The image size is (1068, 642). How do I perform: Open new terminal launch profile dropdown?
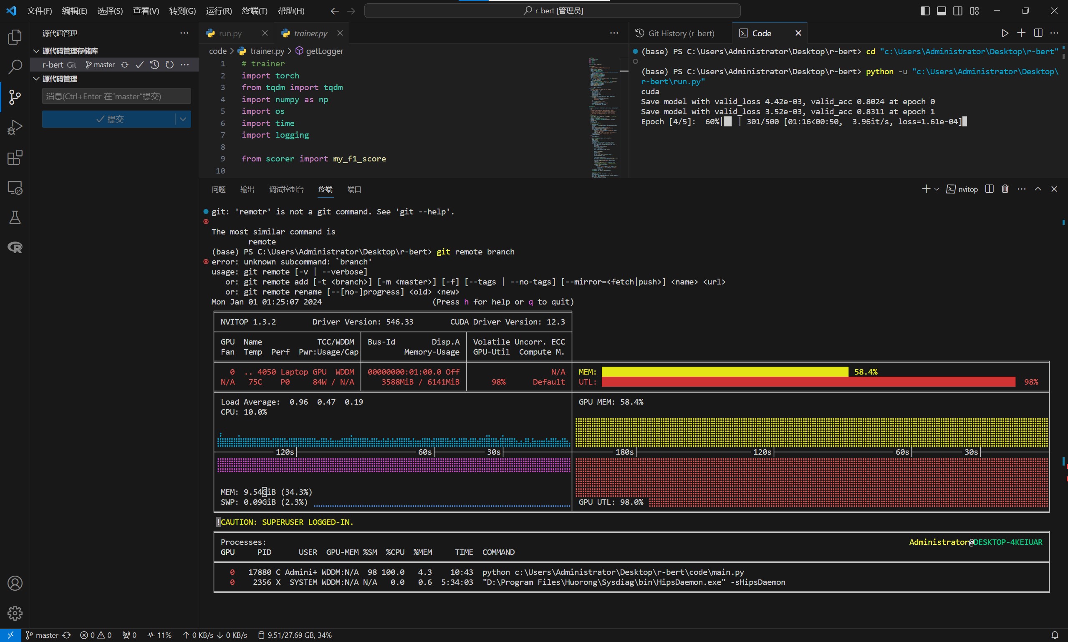click(x=937, y=189)
